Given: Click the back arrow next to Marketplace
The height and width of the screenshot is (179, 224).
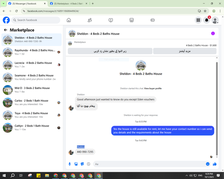Looking at the screenshot, I should [5, 30].
